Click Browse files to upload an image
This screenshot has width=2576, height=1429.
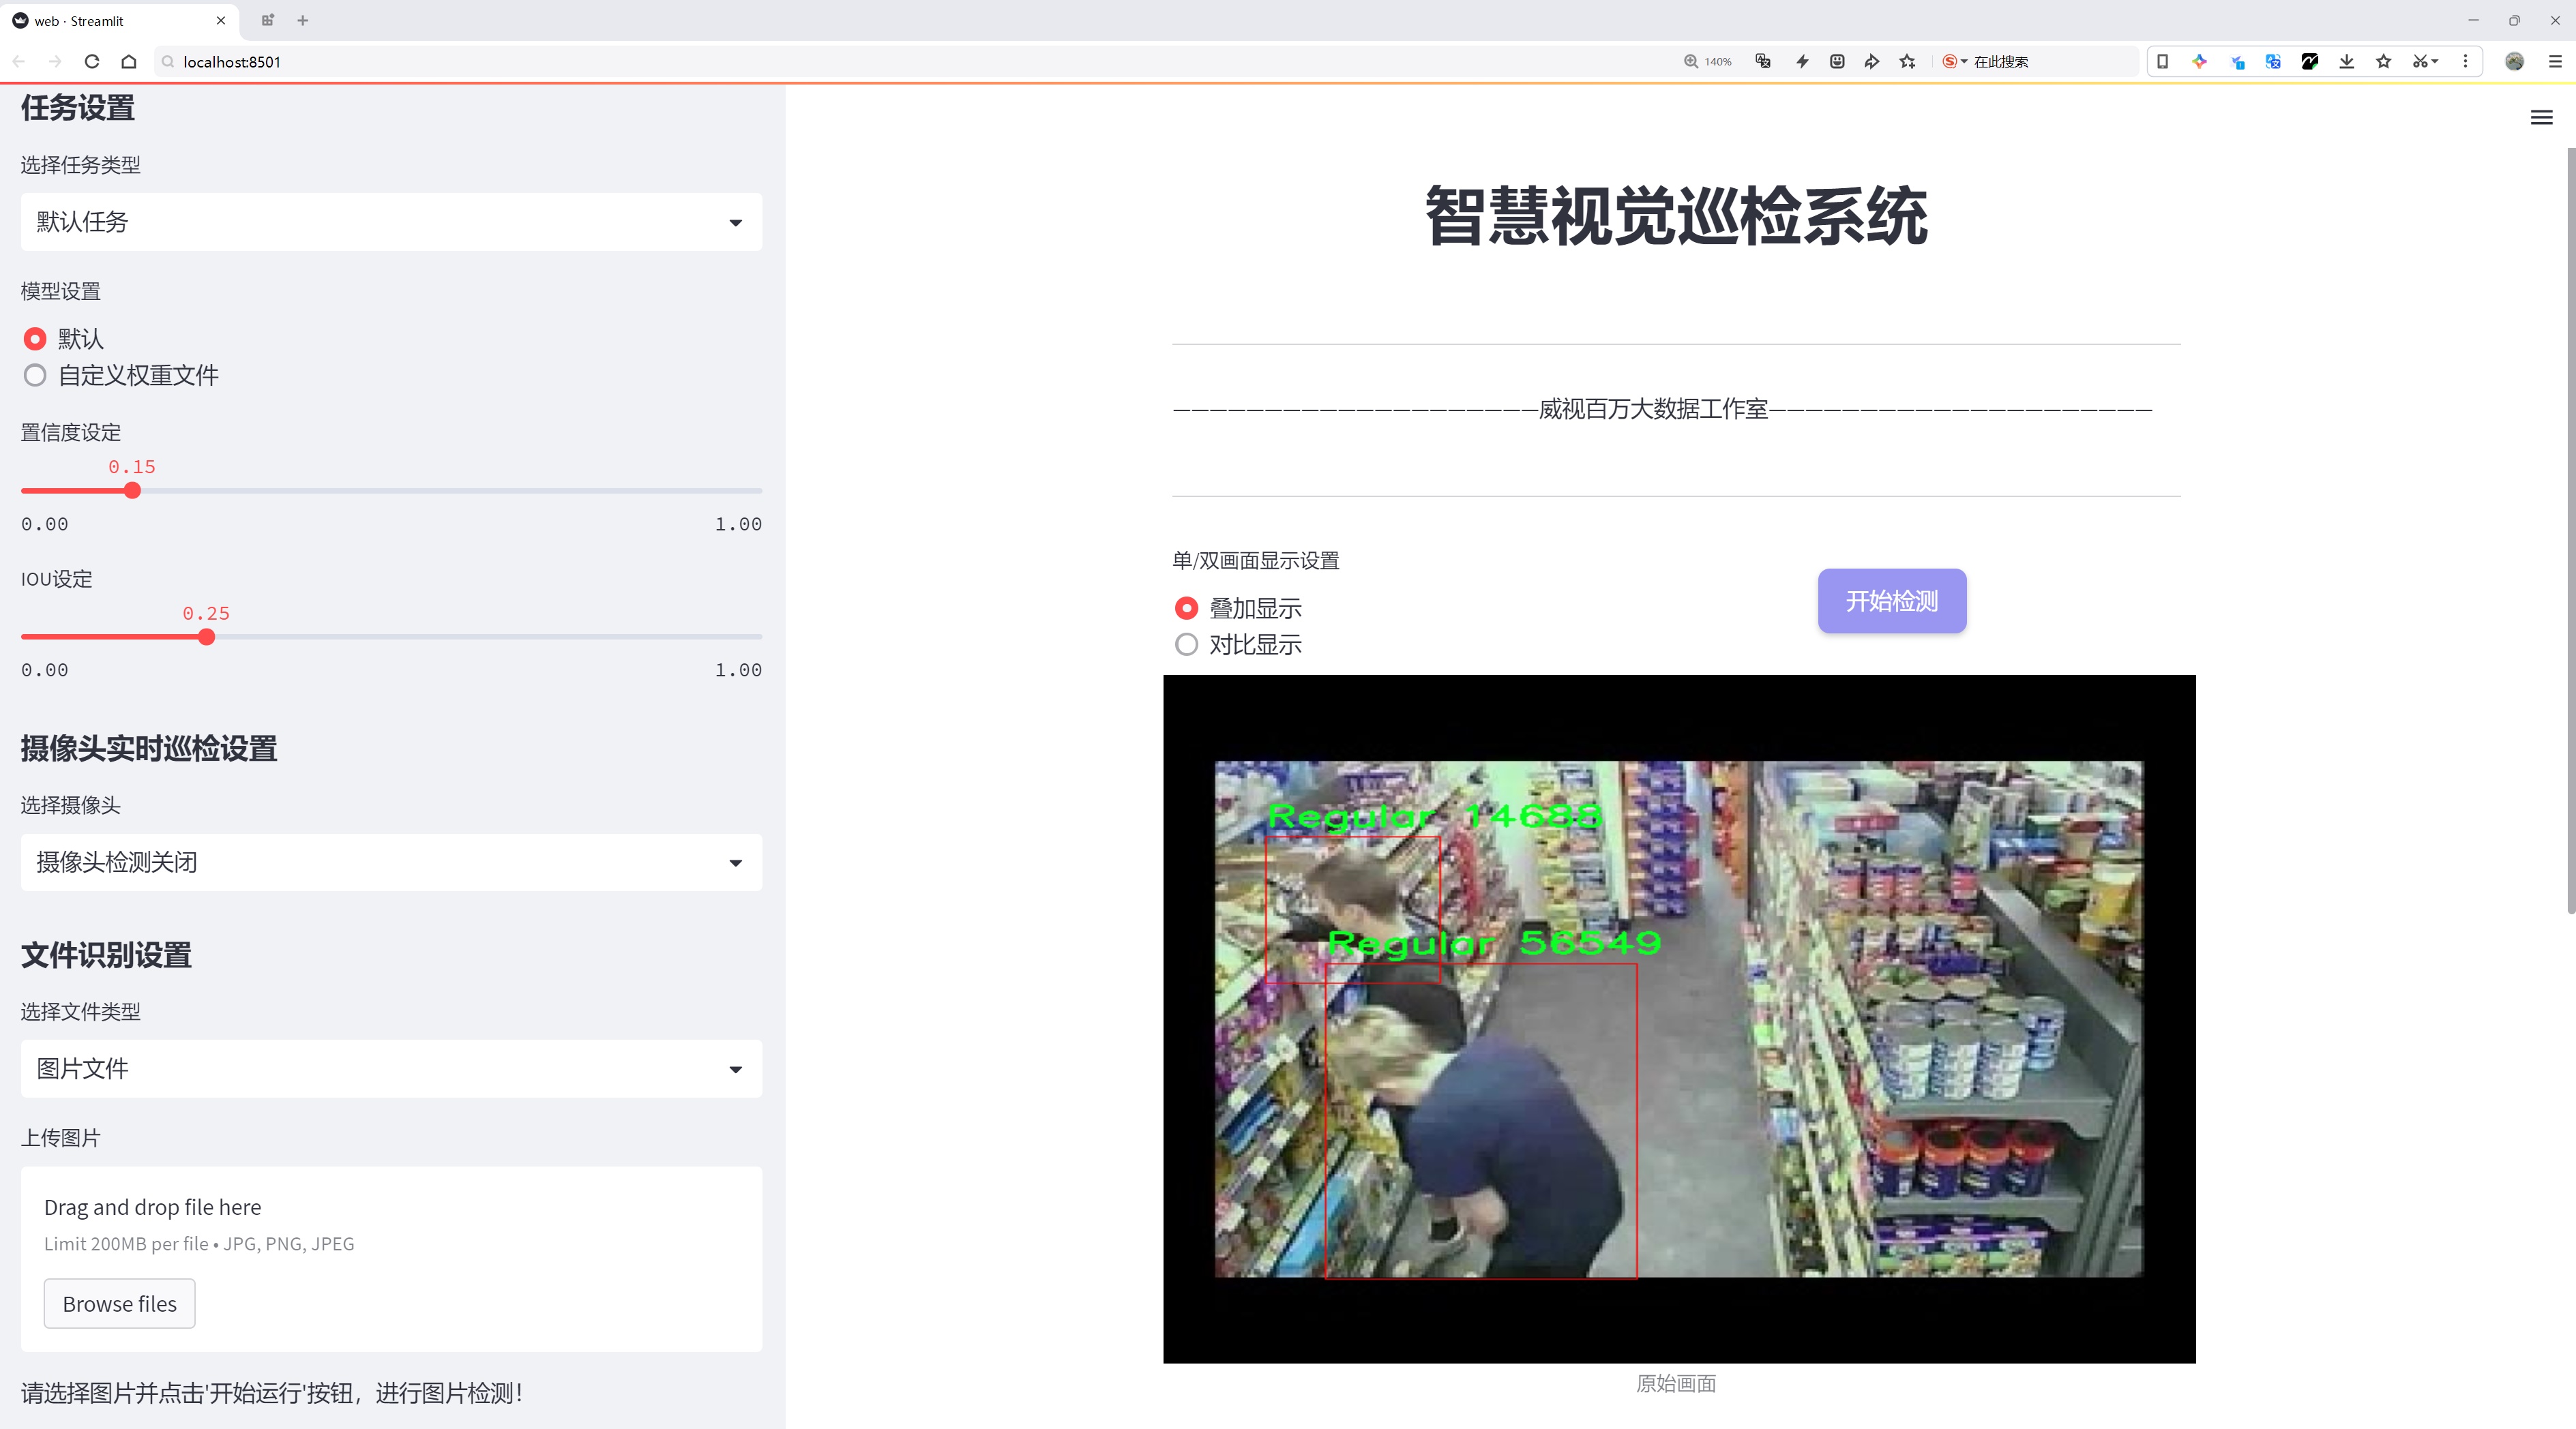[119, 1304]
